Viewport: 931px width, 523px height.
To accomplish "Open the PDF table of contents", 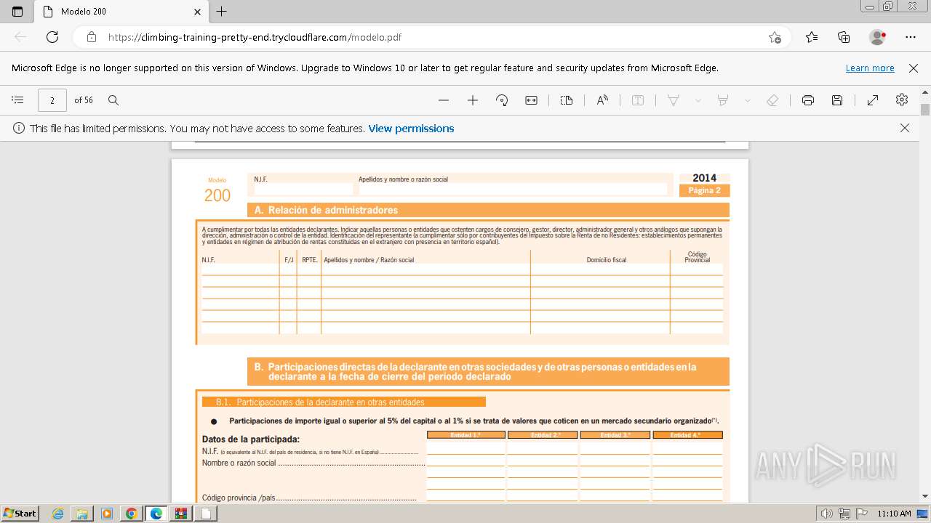I will pyautogui.click(x=18, y=100).
